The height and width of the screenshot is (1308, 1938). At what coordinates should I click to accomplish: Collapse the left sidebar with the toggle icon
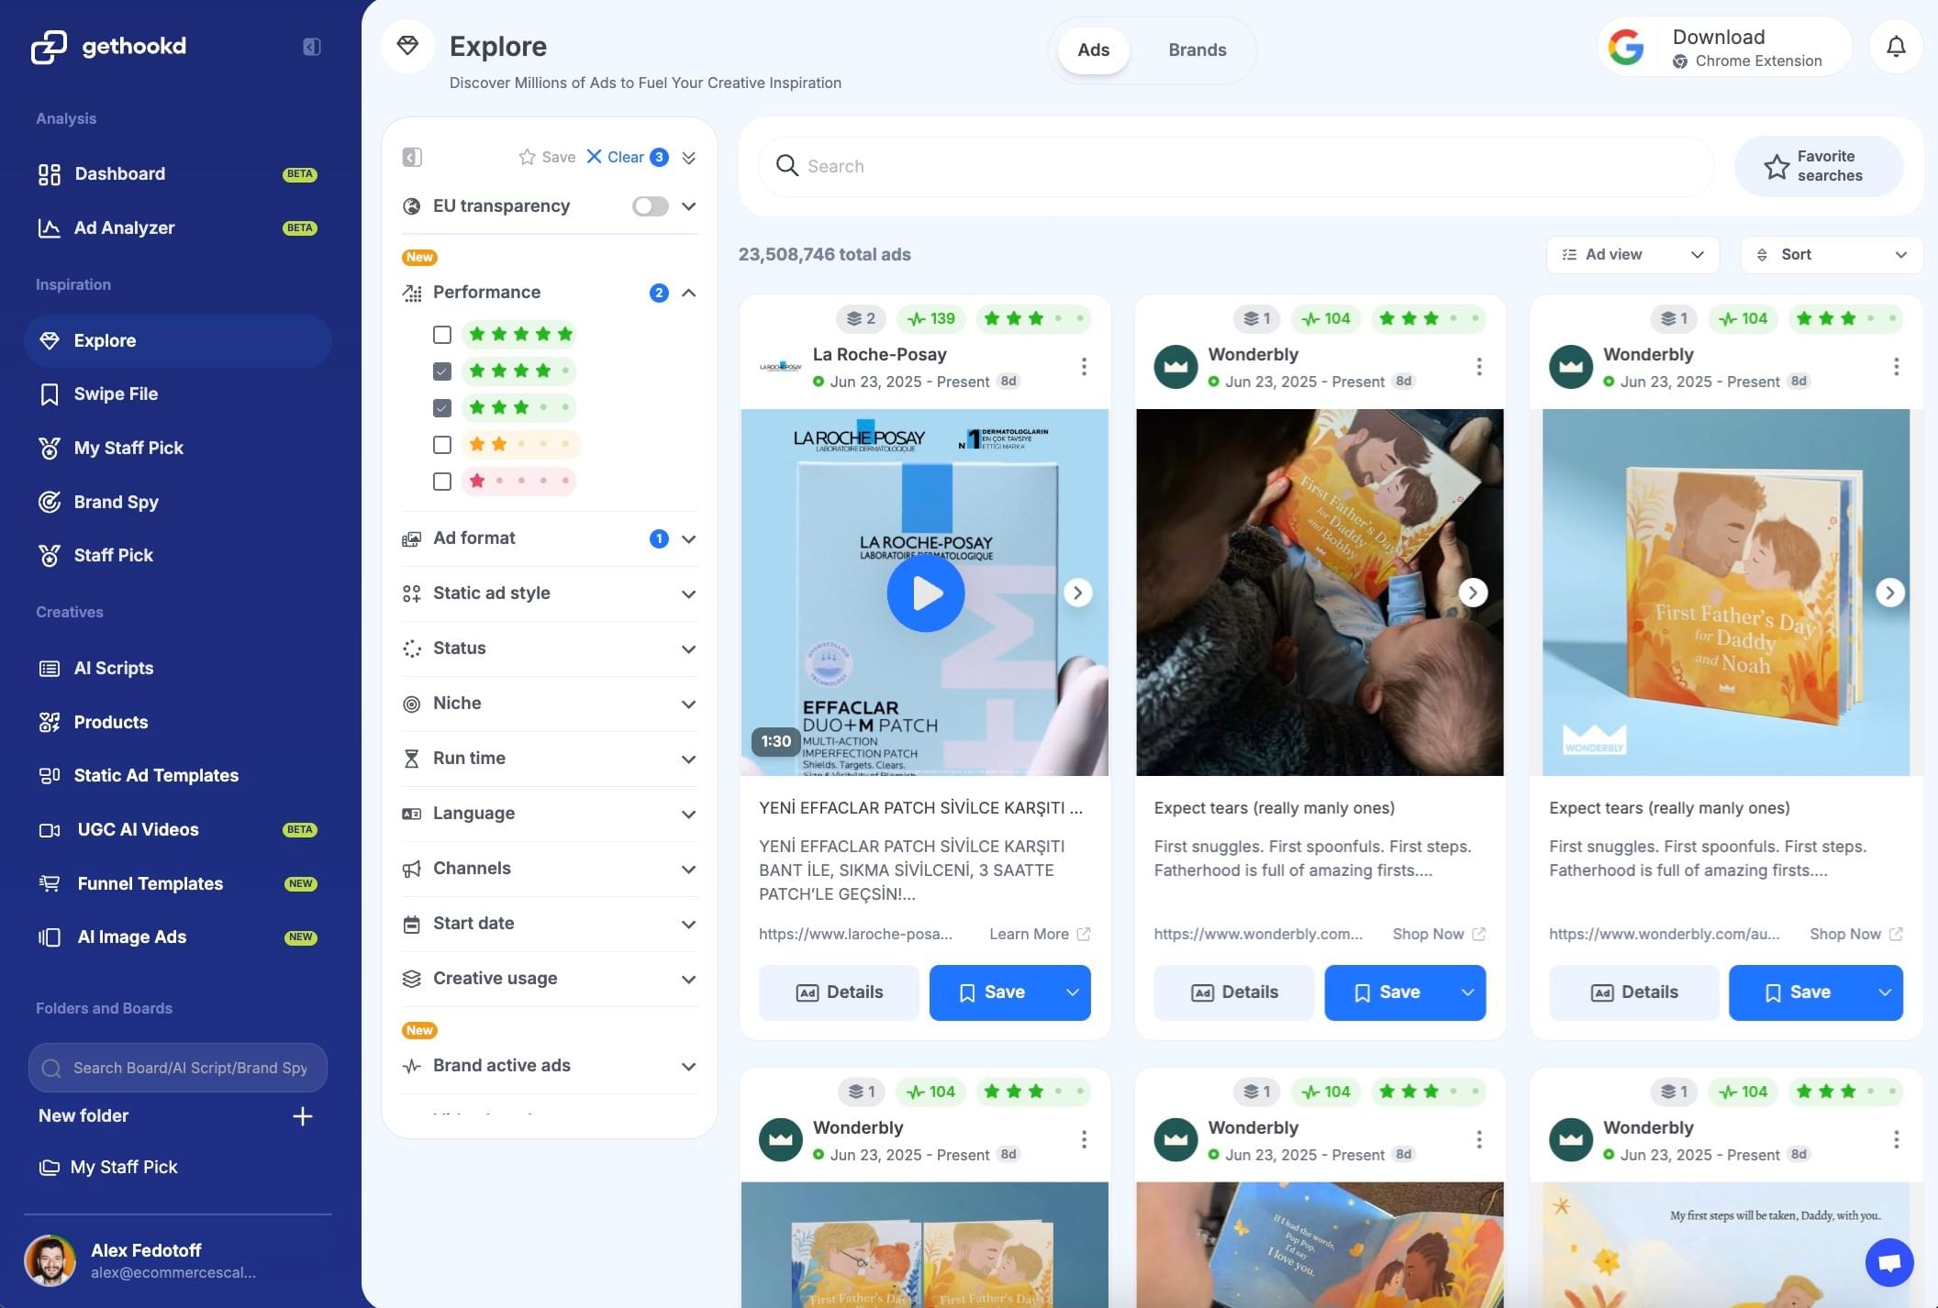click(312, 47)
